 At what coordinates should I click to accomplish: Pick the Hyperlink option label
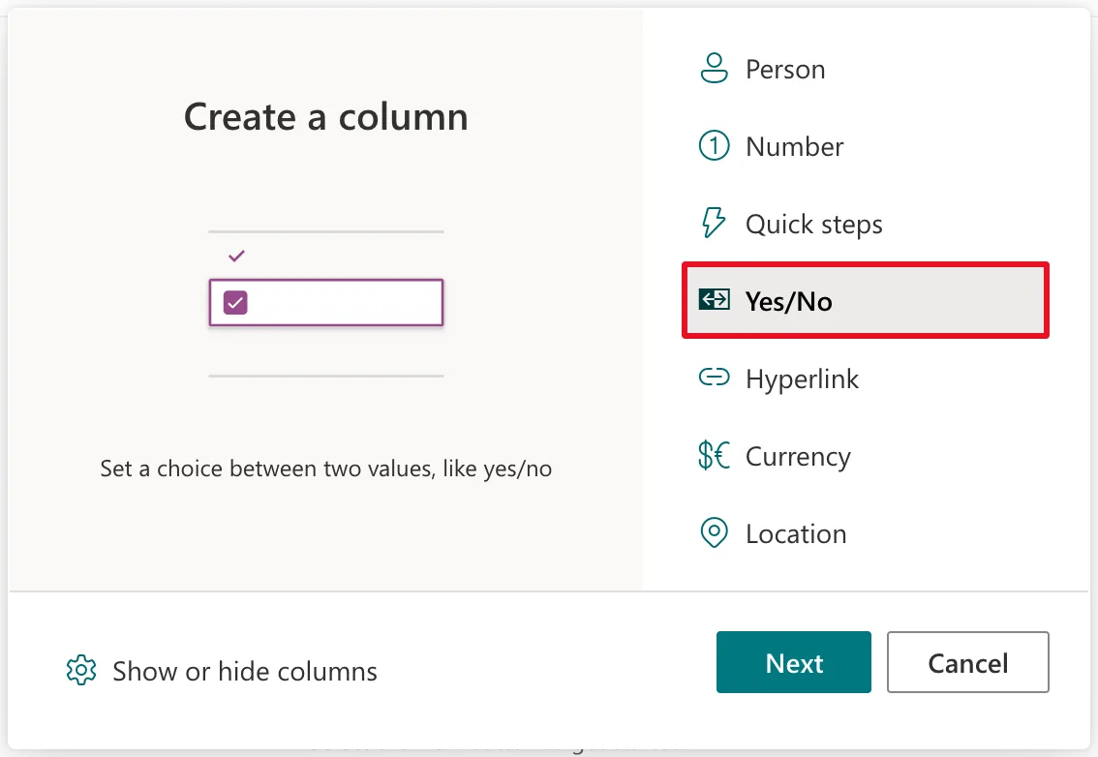[x=802, y=378]
